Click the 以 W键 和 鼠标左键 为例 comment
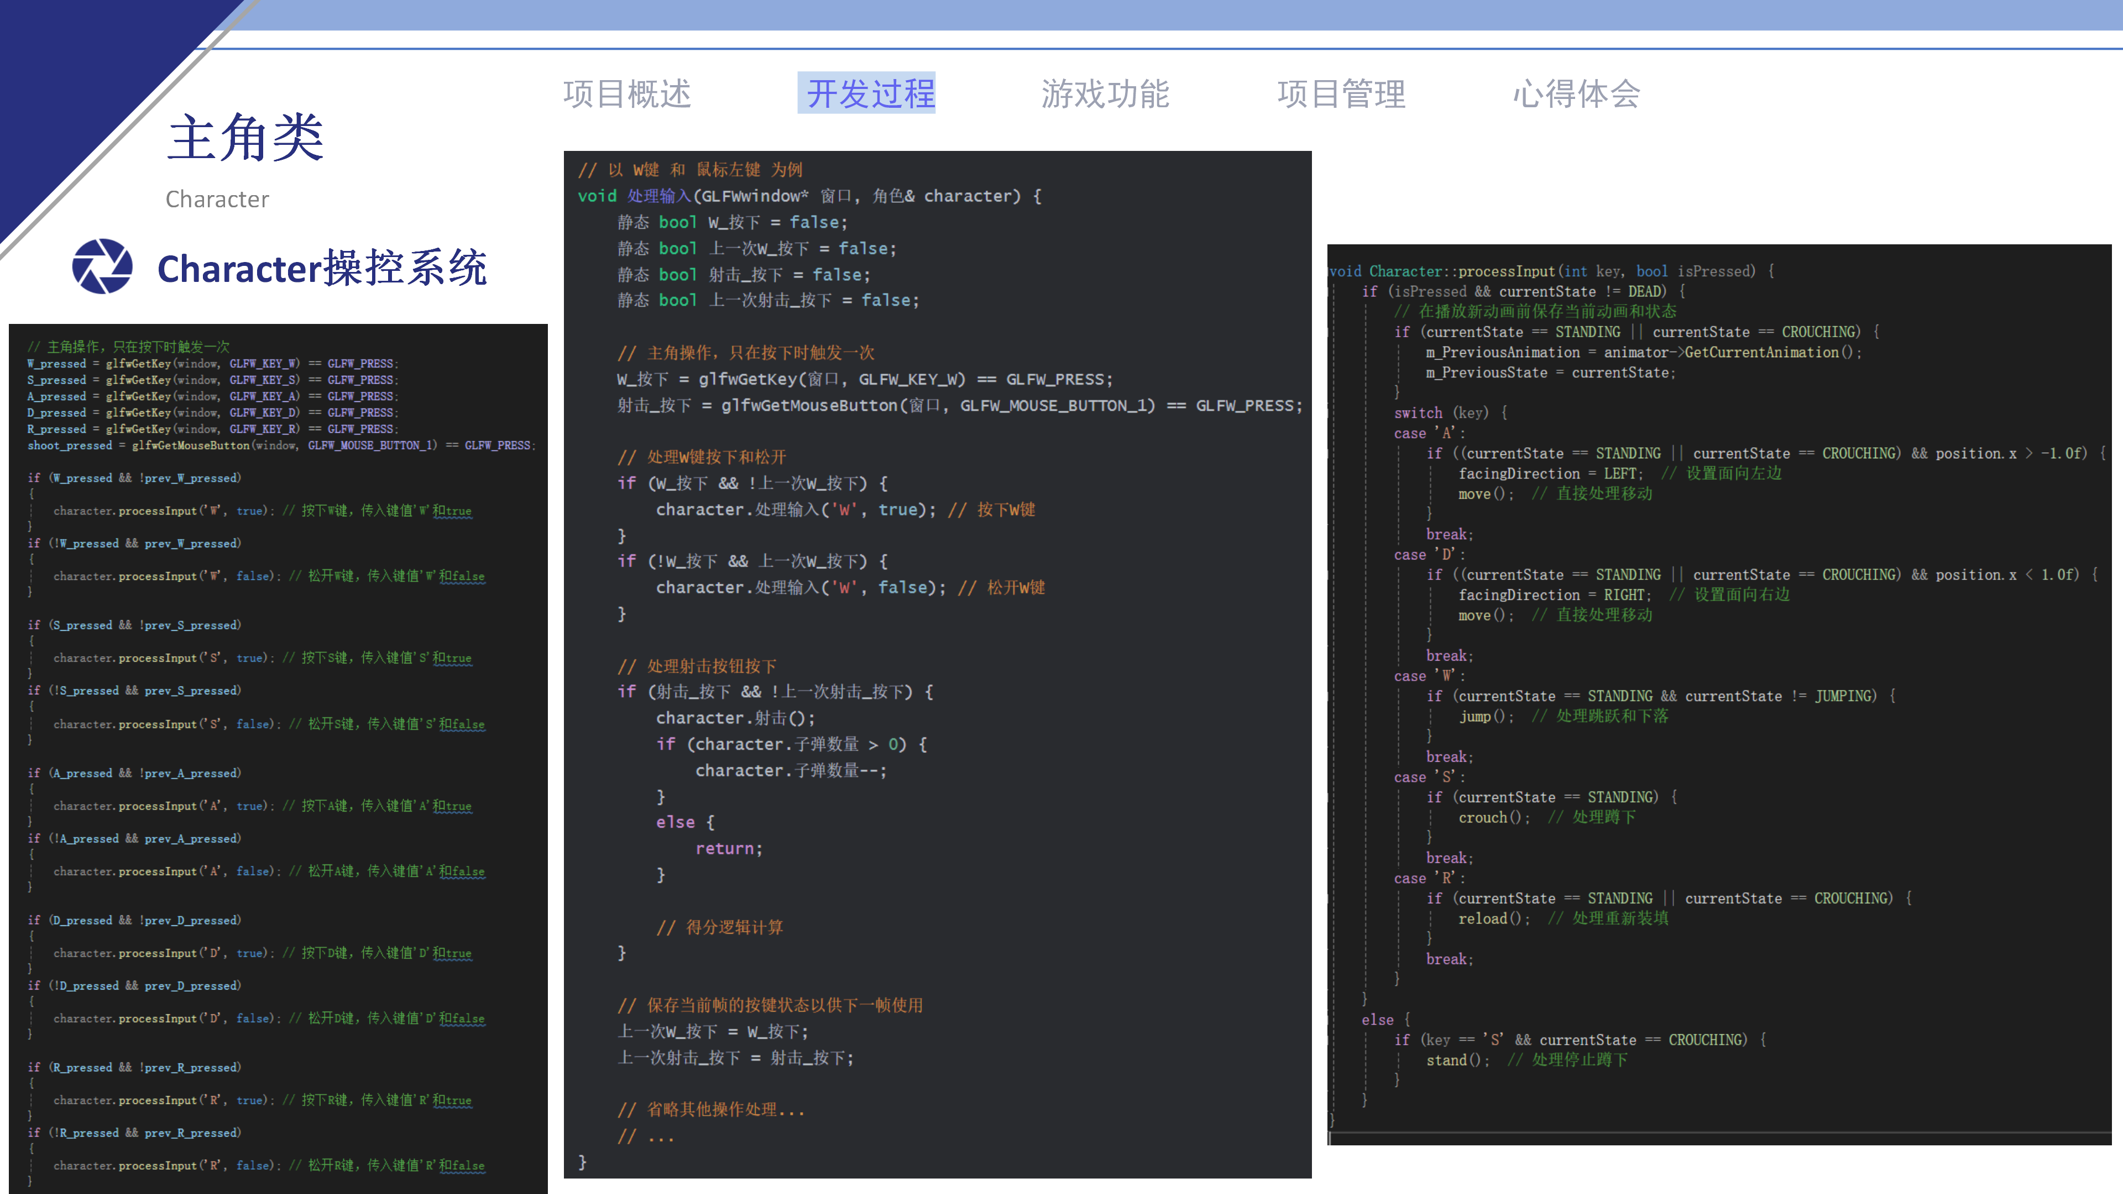 click(691, 170)
